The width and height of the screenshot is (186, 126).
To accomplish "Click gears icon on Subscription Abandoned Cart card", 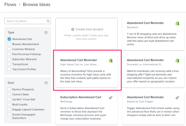I will point(111,97).
